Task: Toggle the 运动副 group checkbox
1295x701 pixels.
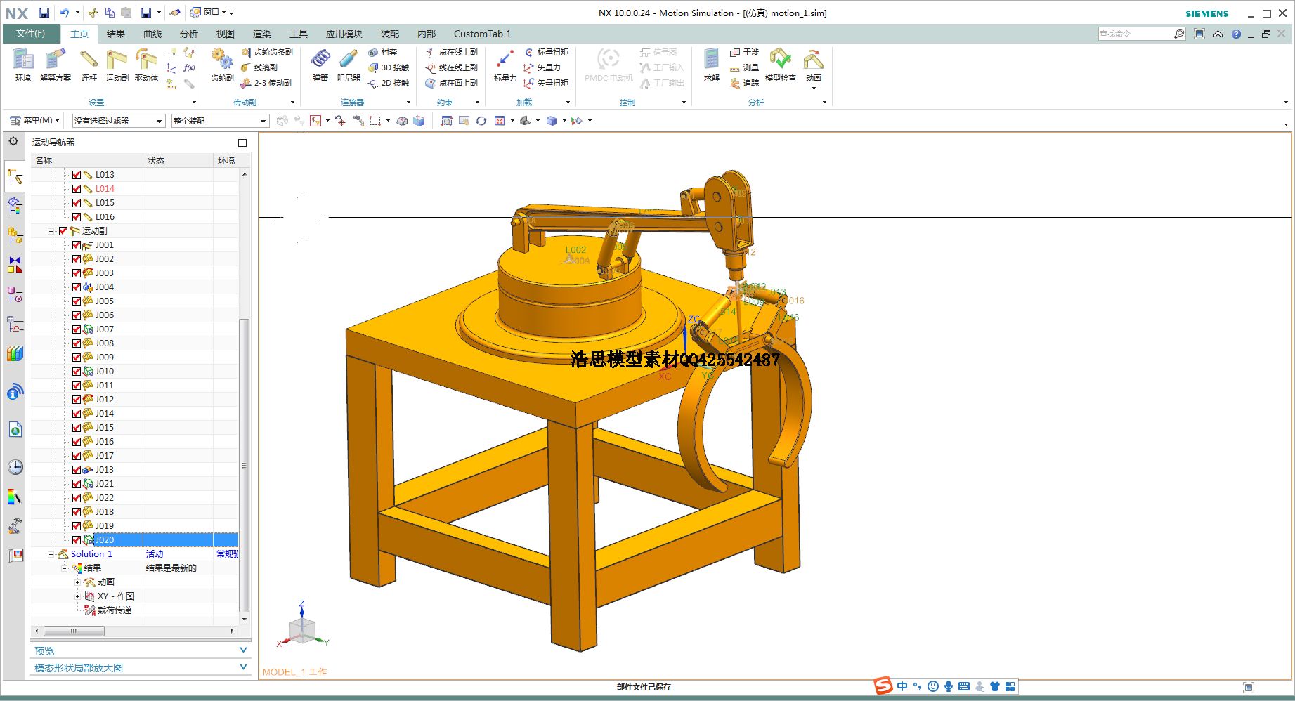Action: coord(63,230)
